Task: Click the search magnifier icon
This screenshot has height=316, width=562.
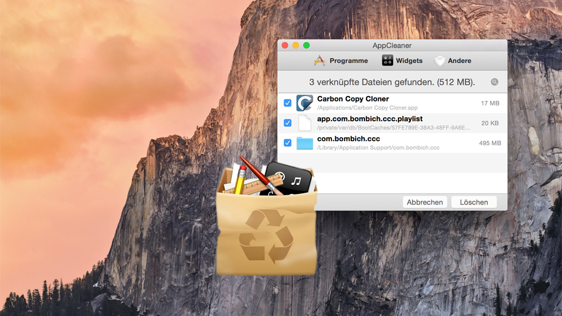Action: click(x=494, y=82)
